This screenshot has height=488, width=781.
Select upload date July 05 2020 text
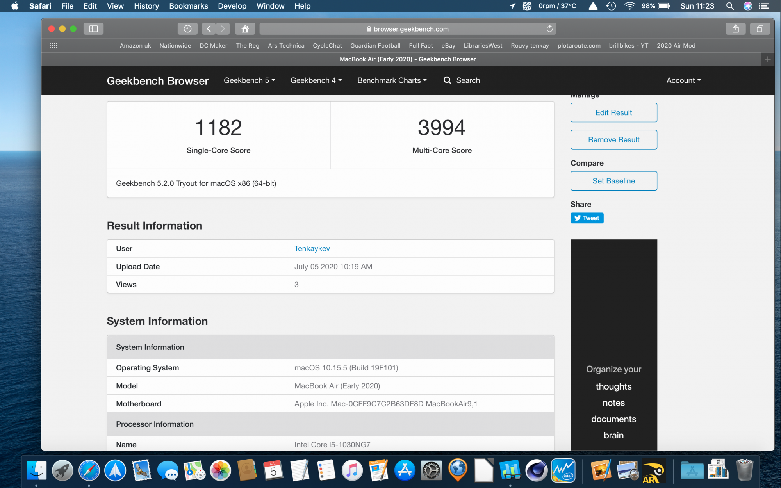333,267
